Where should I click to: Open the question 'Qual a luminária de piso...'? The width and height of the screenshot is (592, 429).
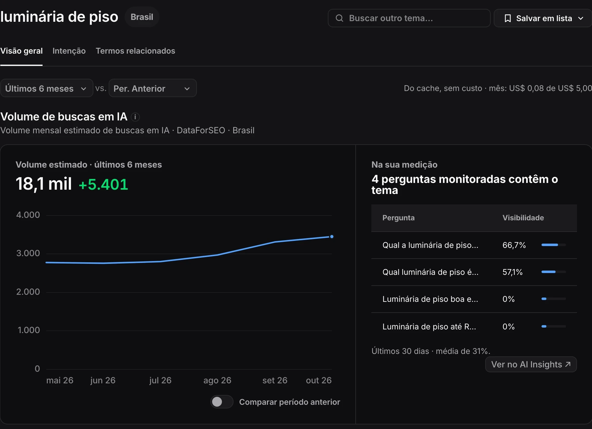(x=430, y=245)
